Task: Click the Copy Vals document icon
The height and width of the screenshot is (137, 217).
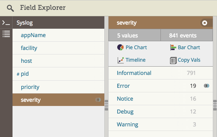Action: (173, 60)
